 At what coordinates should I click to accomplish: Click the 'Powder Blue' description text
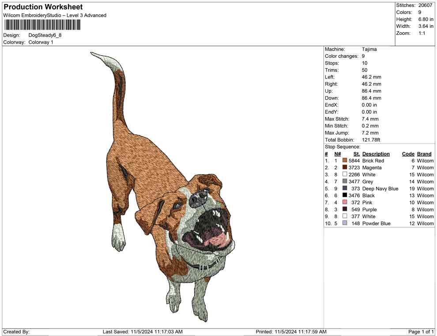376,223
